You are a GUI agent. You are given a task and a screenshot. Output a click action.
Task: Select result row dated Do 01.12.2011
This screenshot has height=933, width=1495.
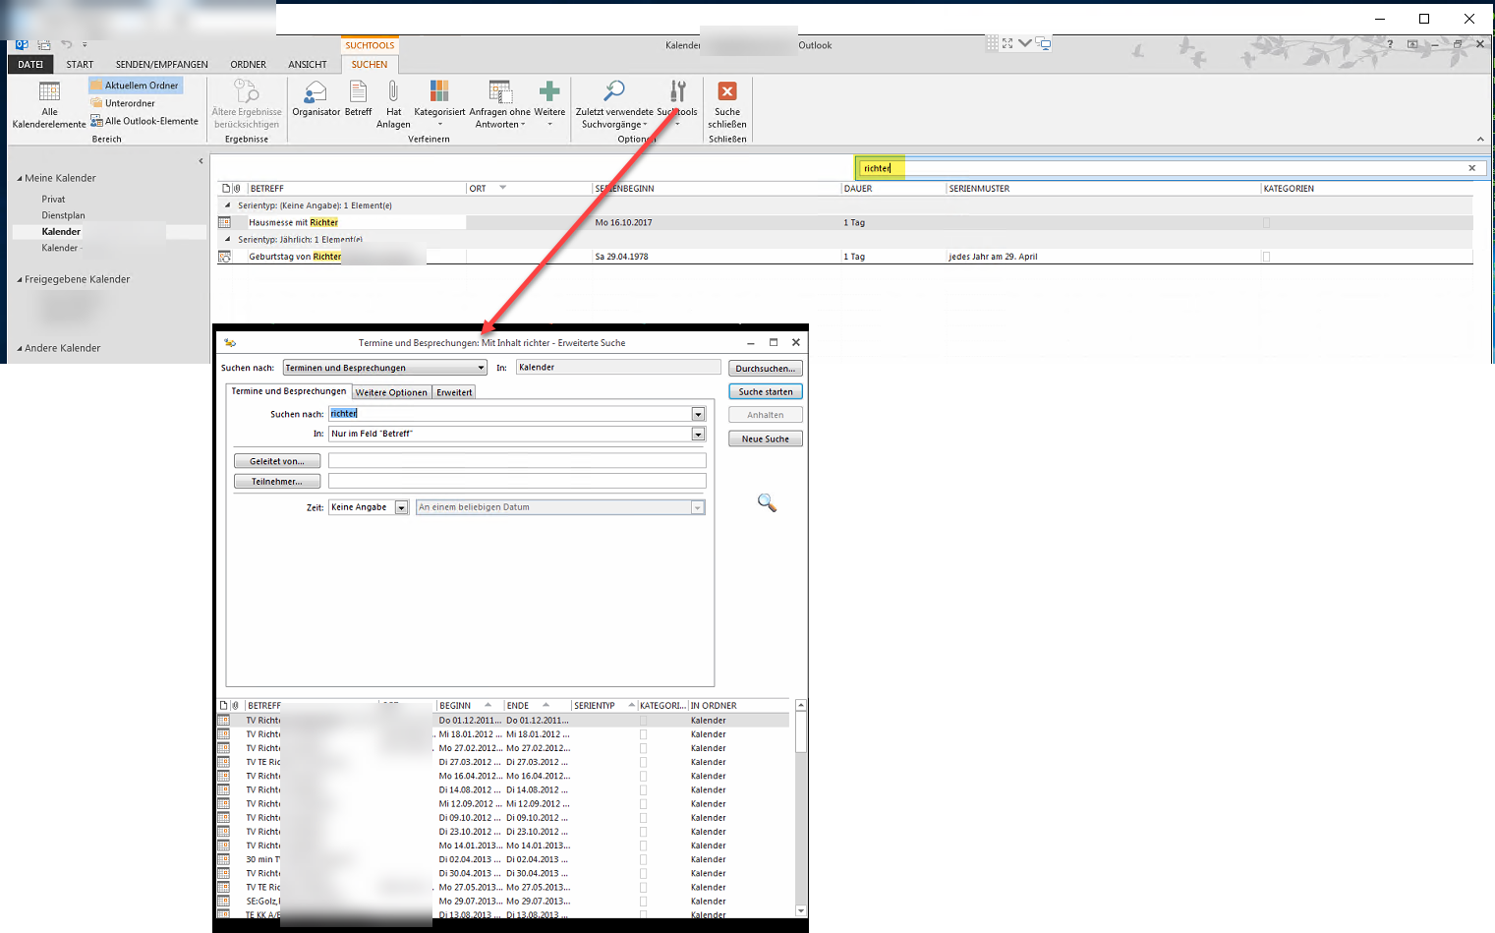503,721
